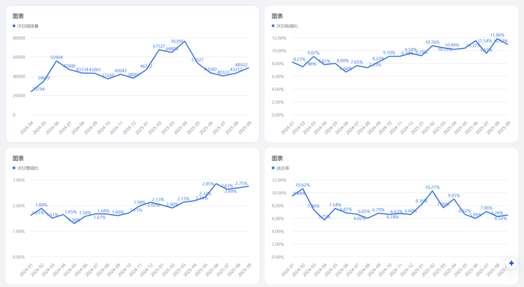Toggle the 次日阅读量 legend label
Viewport: 524px width, 287px height.
point(28,26)
